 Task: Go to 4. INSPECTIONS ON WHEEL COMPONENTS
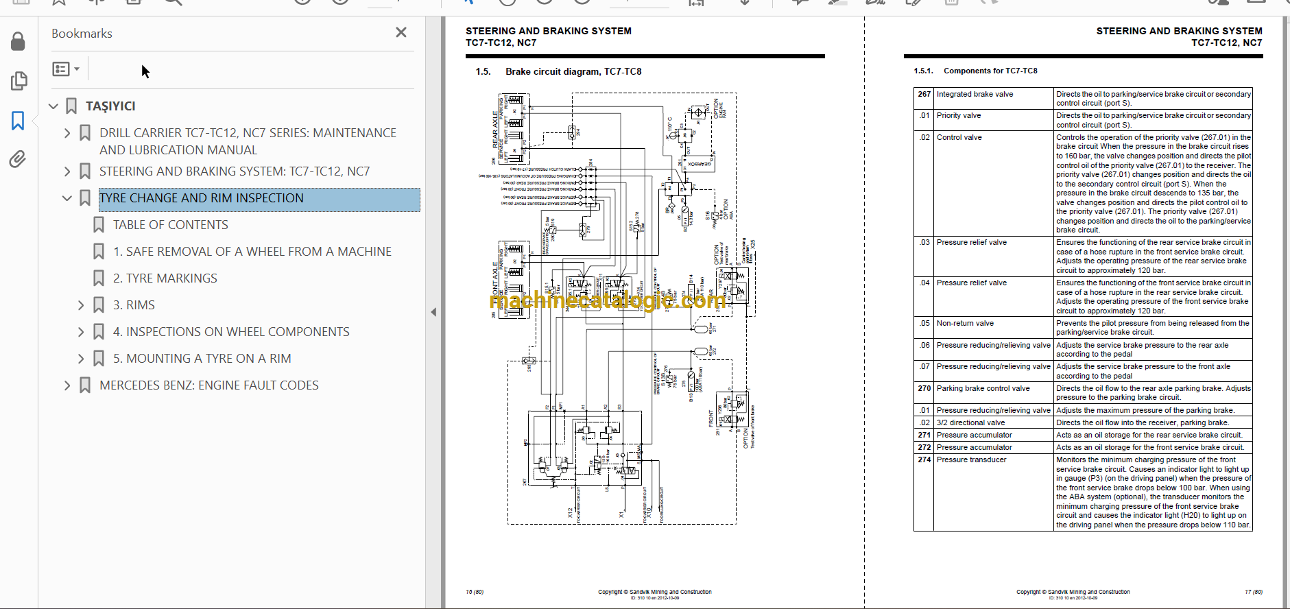tap(231, 332)
